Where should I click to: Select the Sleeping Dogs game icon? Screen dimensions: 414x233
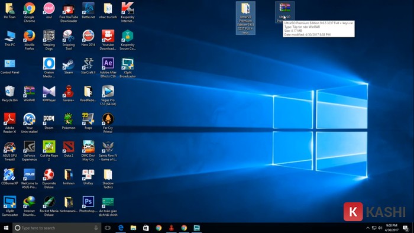[49, 40]
